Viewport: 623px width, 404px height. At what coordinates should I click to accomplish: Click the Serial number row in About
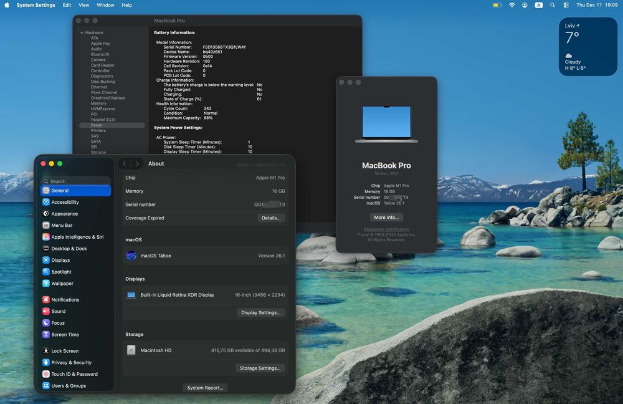coord(205,204)
